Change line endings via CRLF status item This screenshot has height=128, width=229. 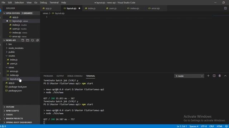pyautogui.click(x=211, y=126)
